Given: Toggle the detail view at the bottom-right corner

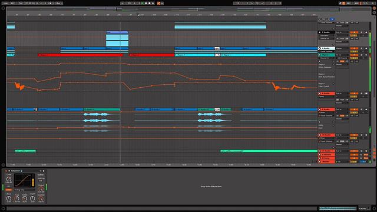Looking at the screenshot, I should (x=375, y=208).
